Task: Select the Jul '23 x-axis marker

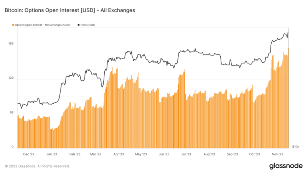Action: 186,154
